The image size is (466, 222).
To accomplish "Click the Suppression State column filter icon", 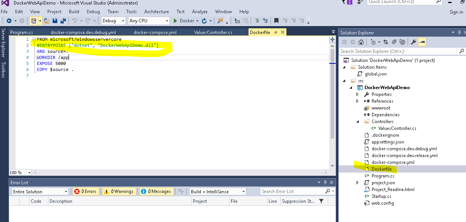I will 321,201.
